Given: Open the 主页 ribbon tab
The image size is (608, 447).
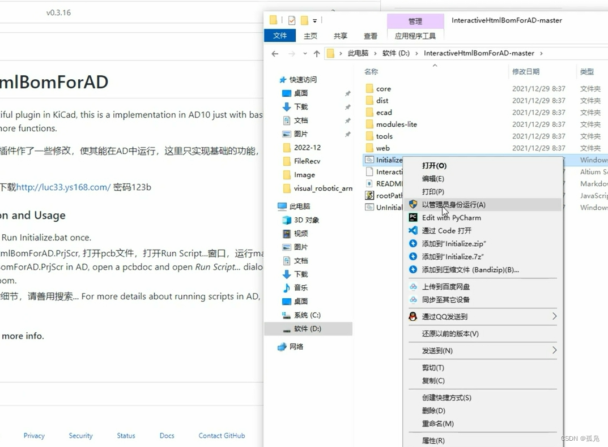Looking at the screenshot, I should [x=310, y=36].
